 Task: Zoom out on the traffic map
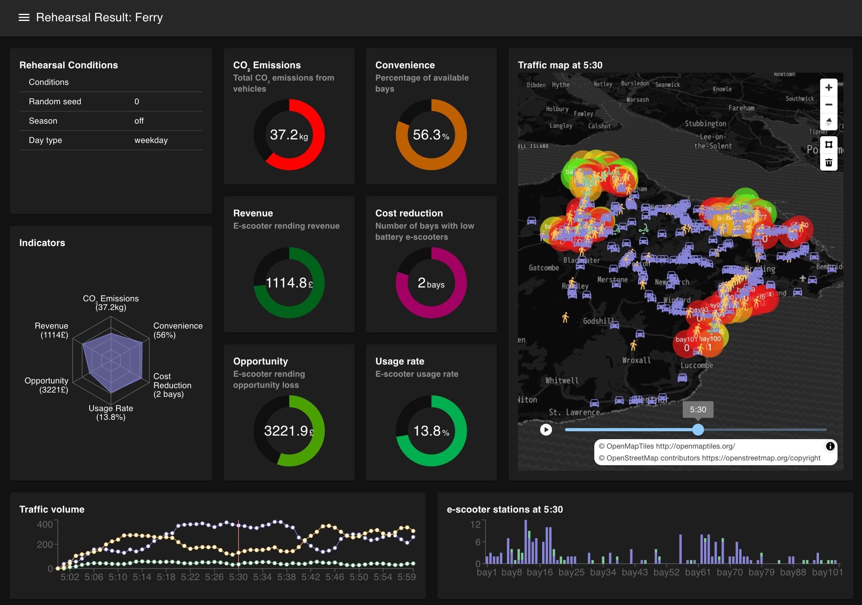(828, 105)
